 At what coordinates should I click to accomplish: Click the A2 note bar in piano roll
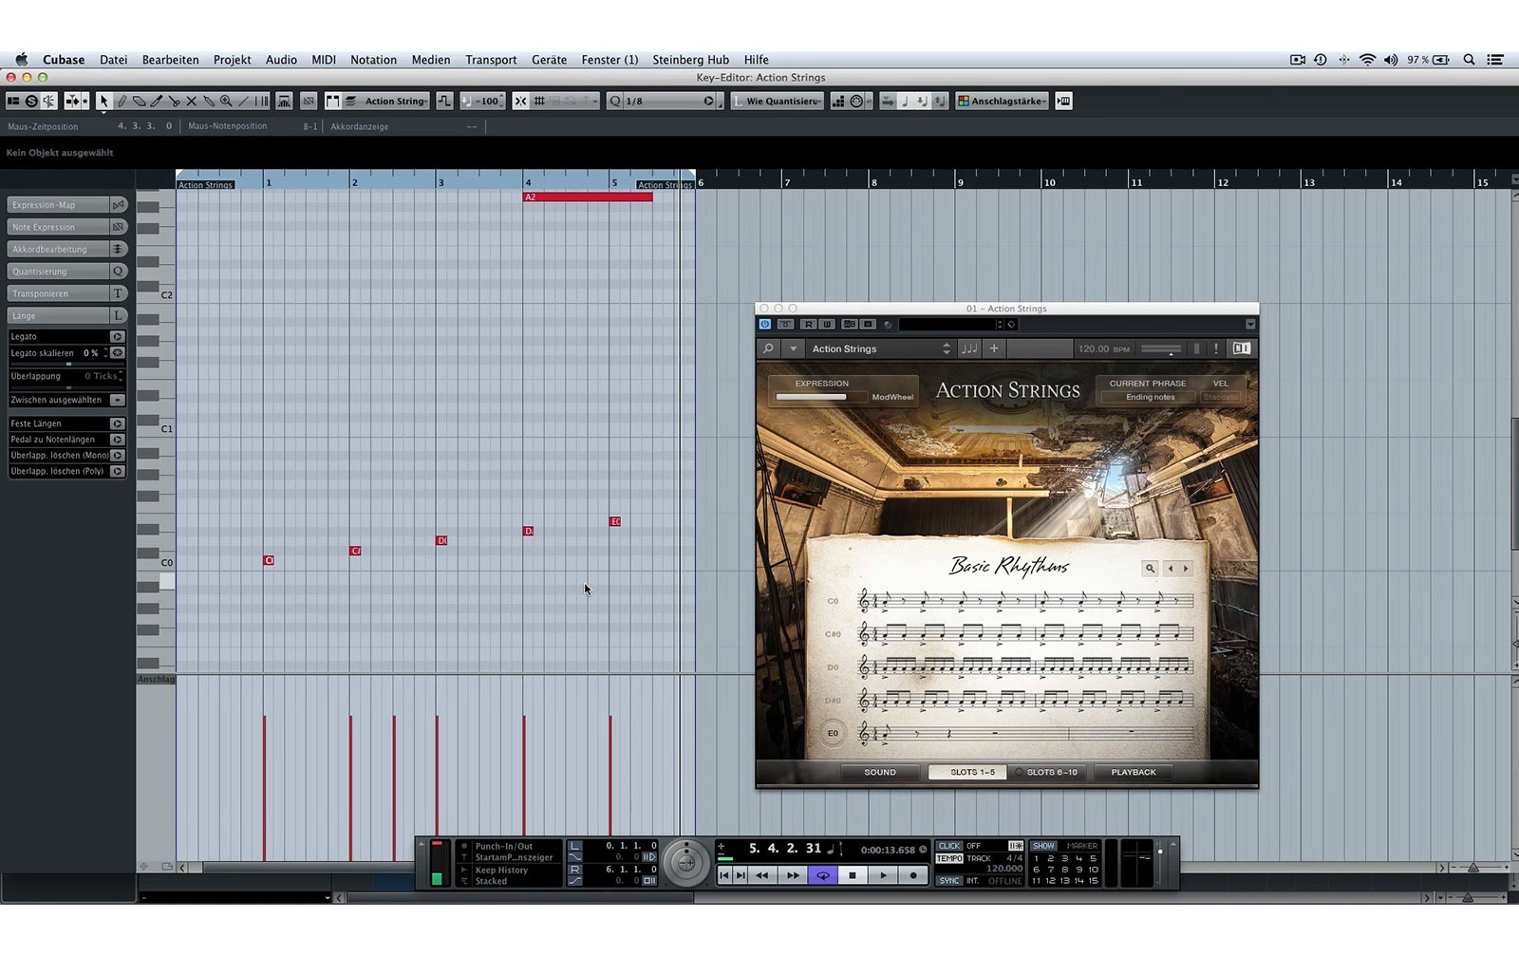[588, 197]
